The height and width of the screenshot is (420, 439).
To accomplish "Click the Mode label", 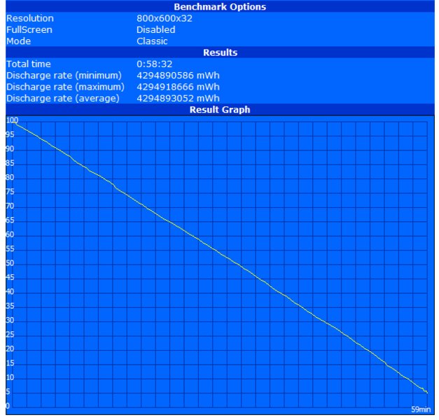I will (x=18, y=41).
